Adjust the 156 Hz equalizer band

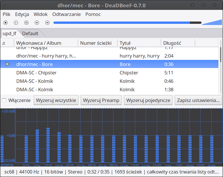(x=59, y=147)
